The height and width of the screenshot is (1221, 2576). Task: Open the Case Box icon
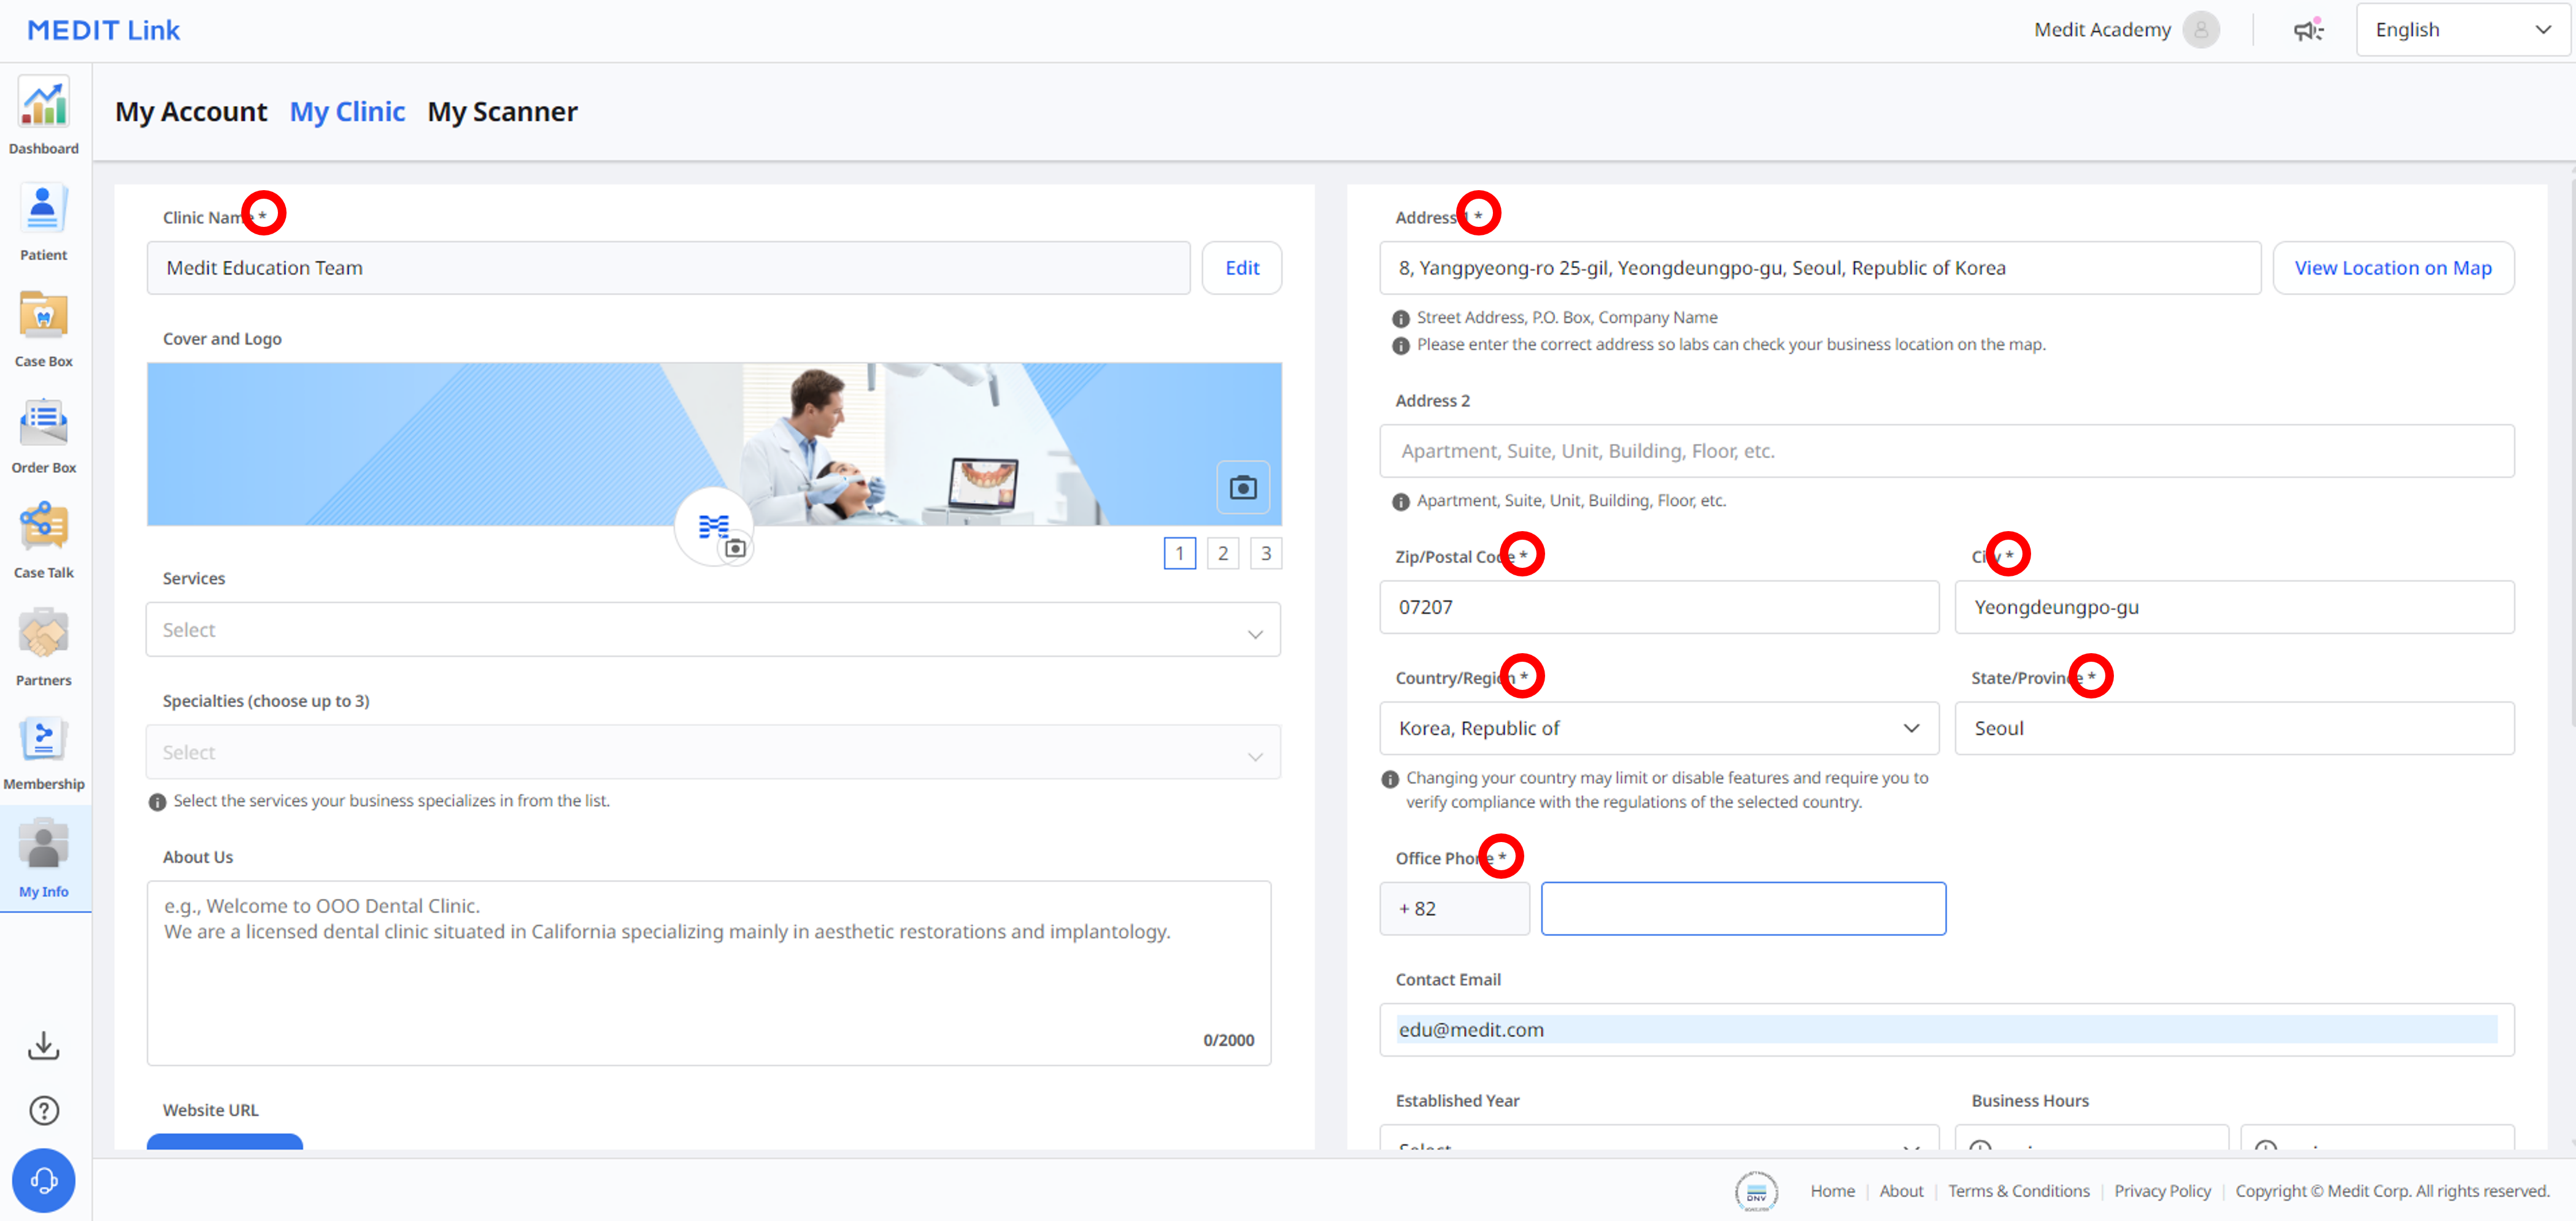point(43,316)
